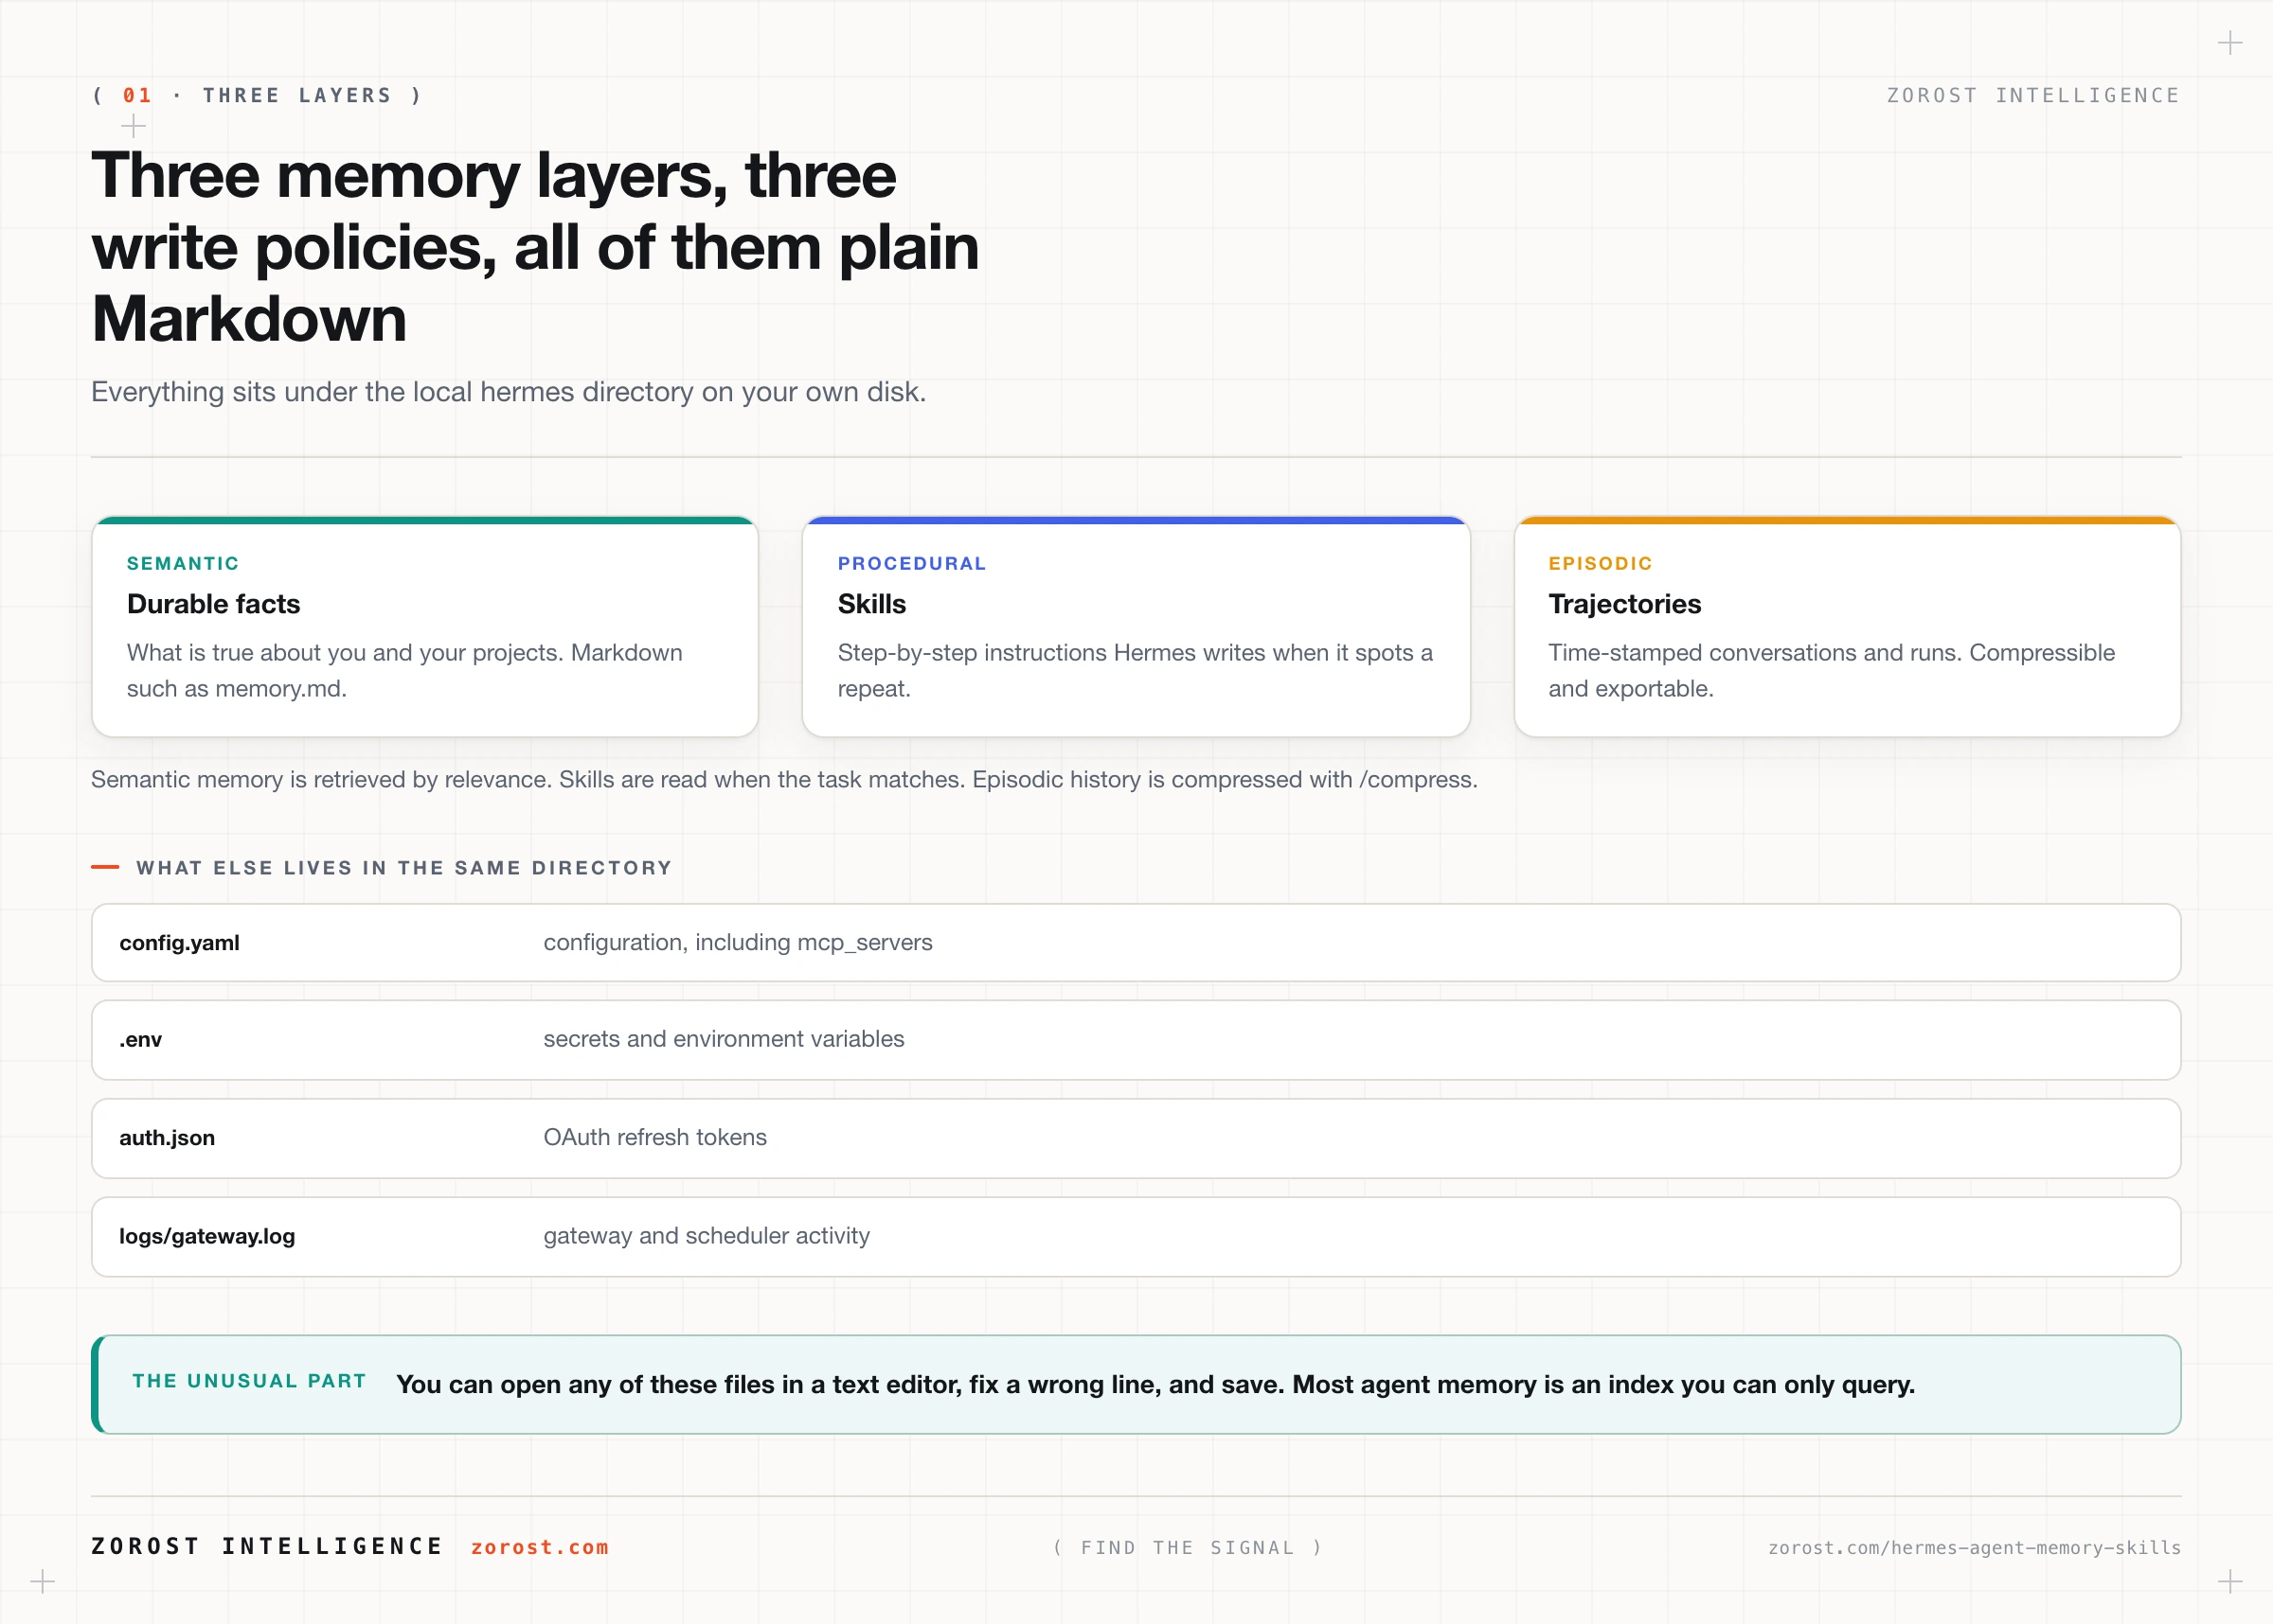Open the Episodic 'Trajectories' card
Image resolution: width=2273 pixels, height=1624 pixels.
click(1847, 627)
